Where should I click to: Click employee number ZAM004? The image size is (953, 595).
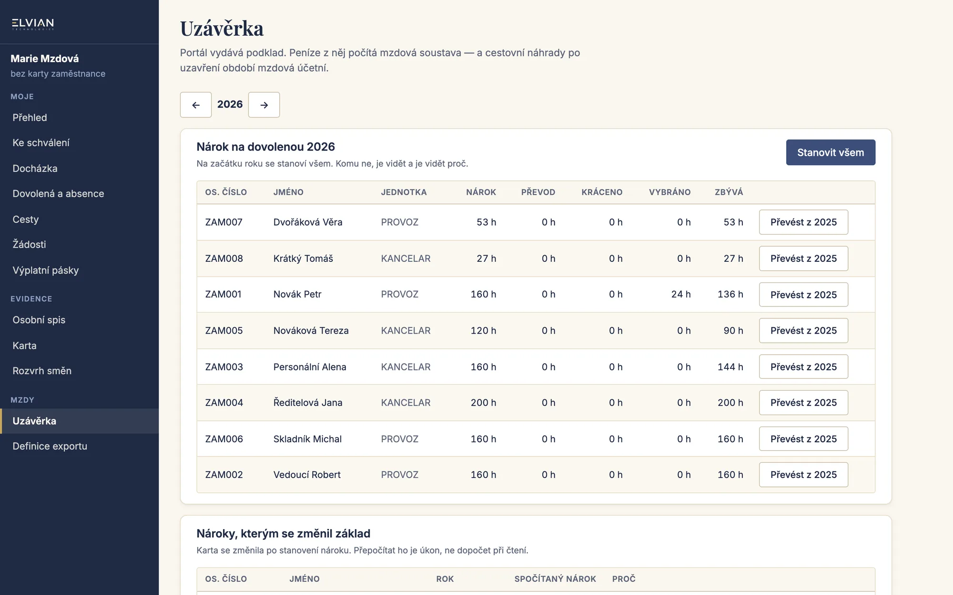click(224, 403)
